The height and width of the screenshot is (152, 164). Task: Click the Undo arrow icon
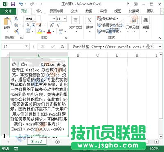point(21,4)
